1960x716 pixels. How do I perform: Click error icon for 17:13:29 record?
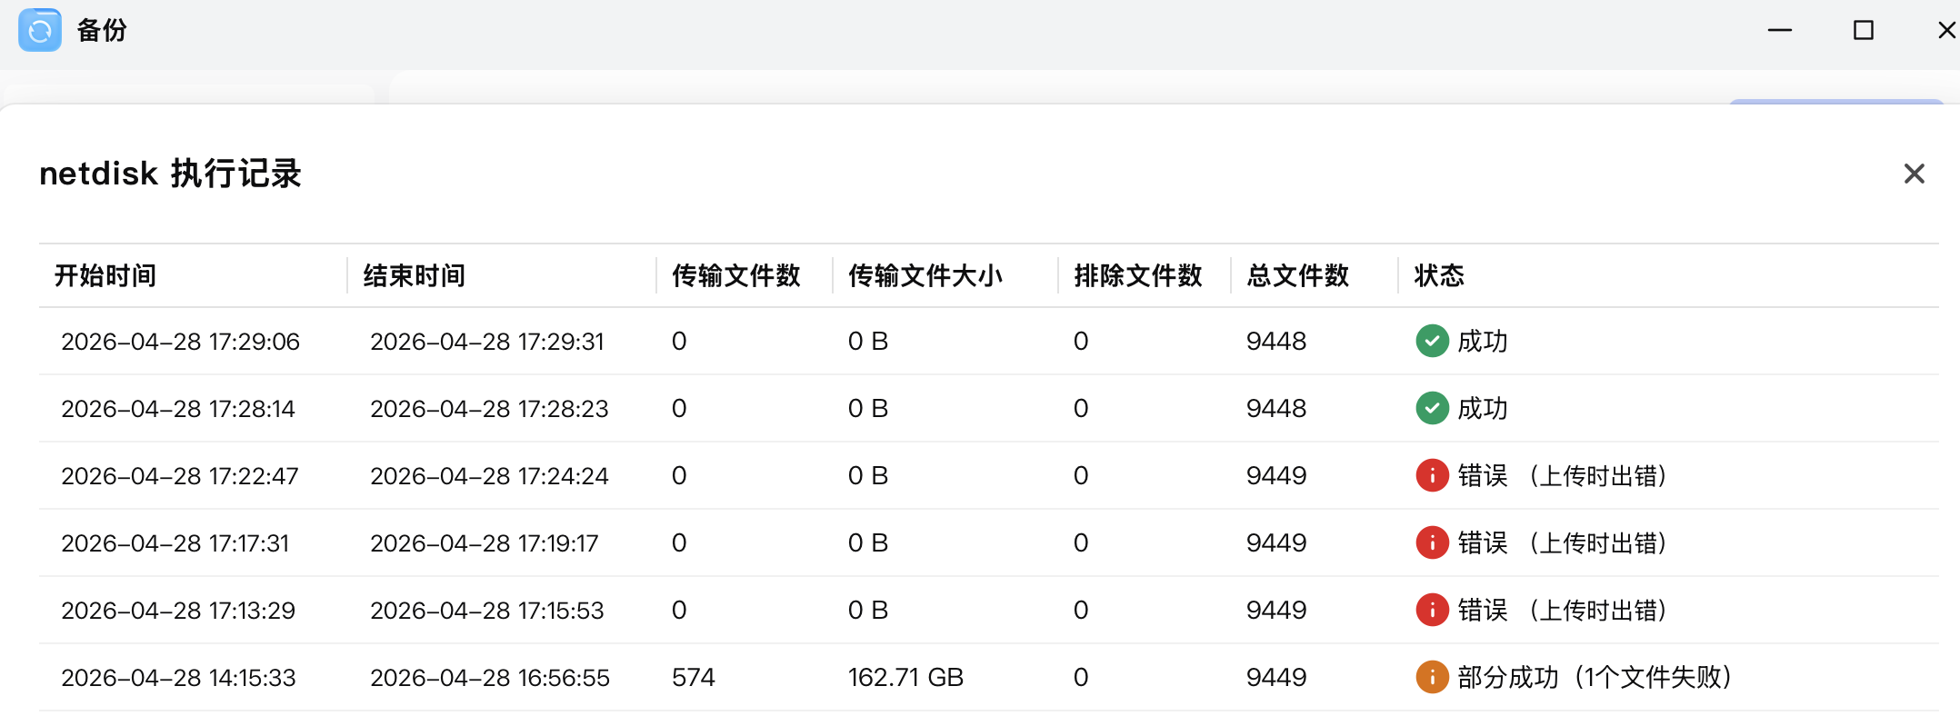point(1432,610)
